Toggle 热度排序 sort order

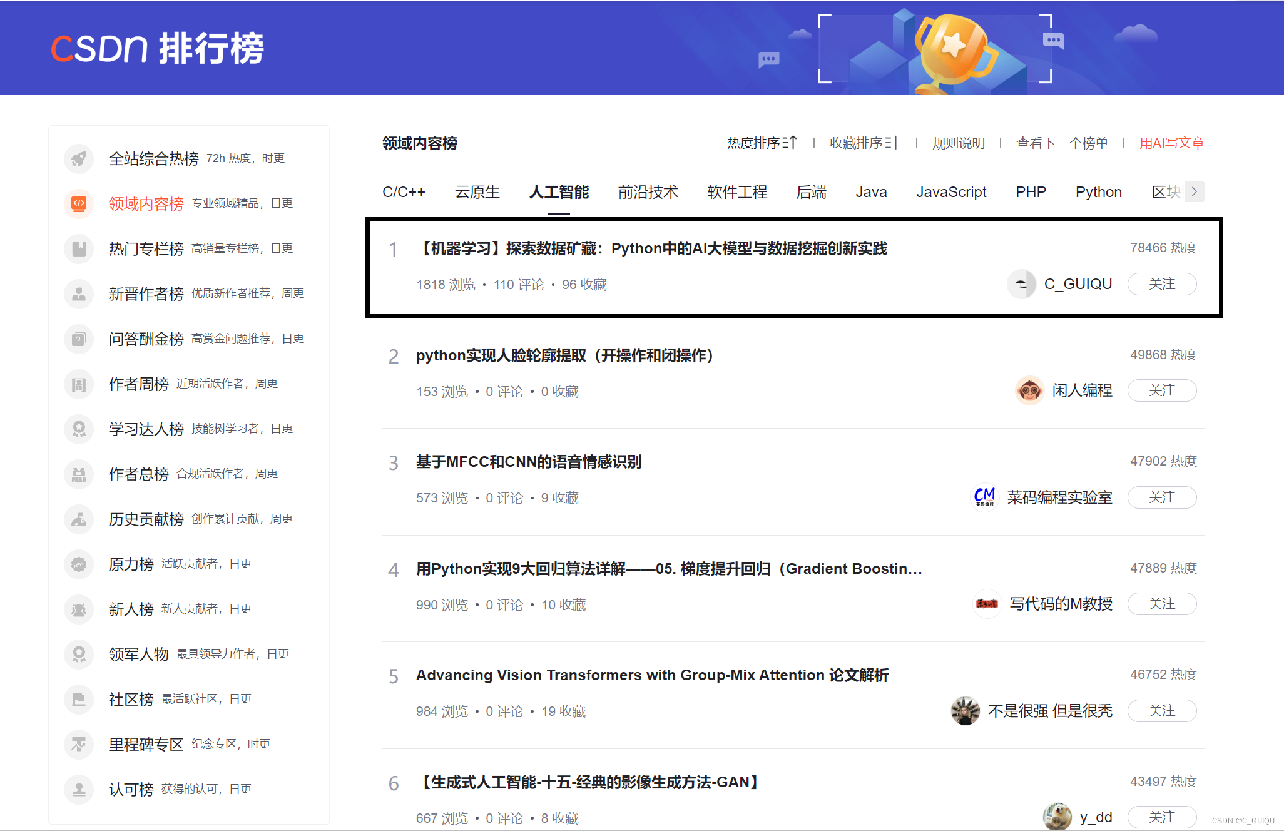click(762, 143)
